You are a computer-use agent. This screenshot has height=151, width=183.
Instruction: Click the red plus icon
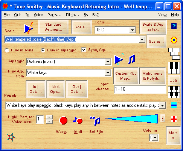[174, 119]
